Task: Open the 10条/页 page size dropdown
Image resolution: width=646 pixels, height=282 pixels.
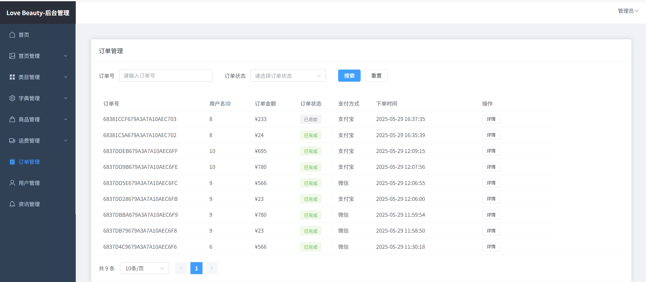Action: pyautogui.click(x=145, y=268)
